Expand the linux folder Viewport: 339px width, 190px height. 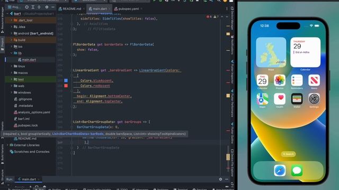(x=11, y=66)
